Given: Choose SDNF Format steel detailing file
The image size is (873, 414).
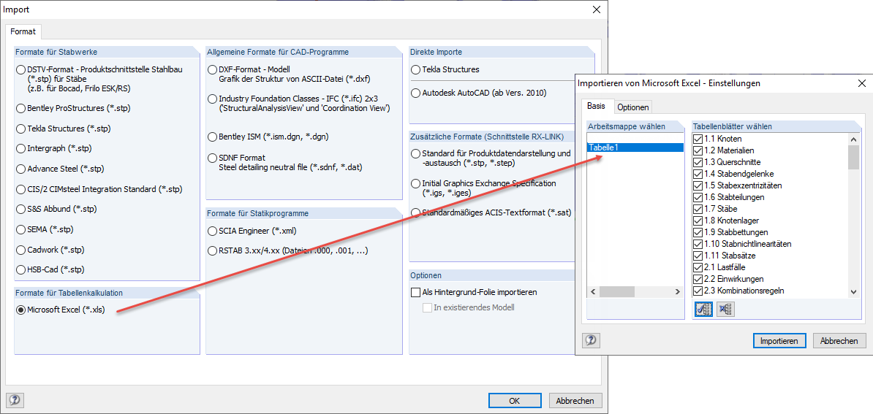Looking at the screenshot, I should click(212, 158).
